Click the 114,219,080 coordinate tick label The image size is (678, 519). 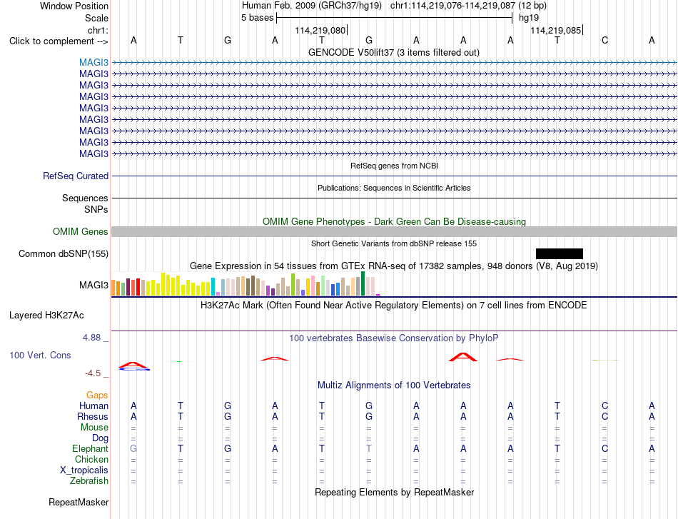click(320, 30)
